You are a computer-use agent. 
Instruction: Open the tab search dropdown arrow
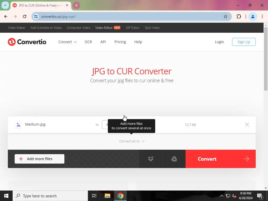tap(5, 5)
